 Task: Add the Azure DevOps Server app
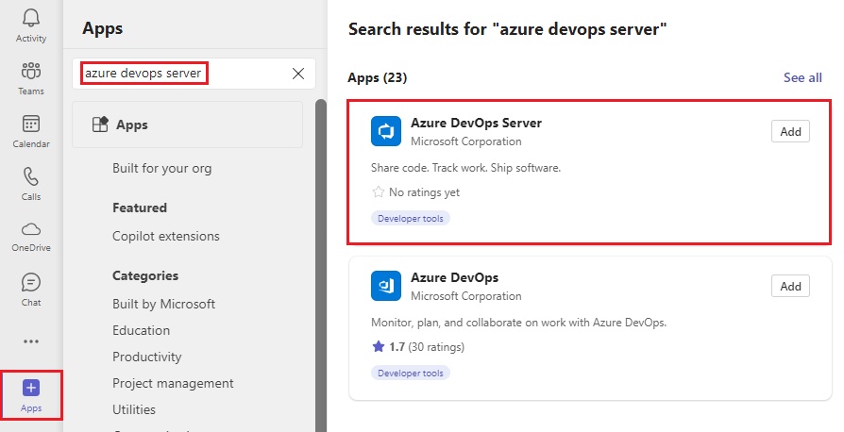790,132
